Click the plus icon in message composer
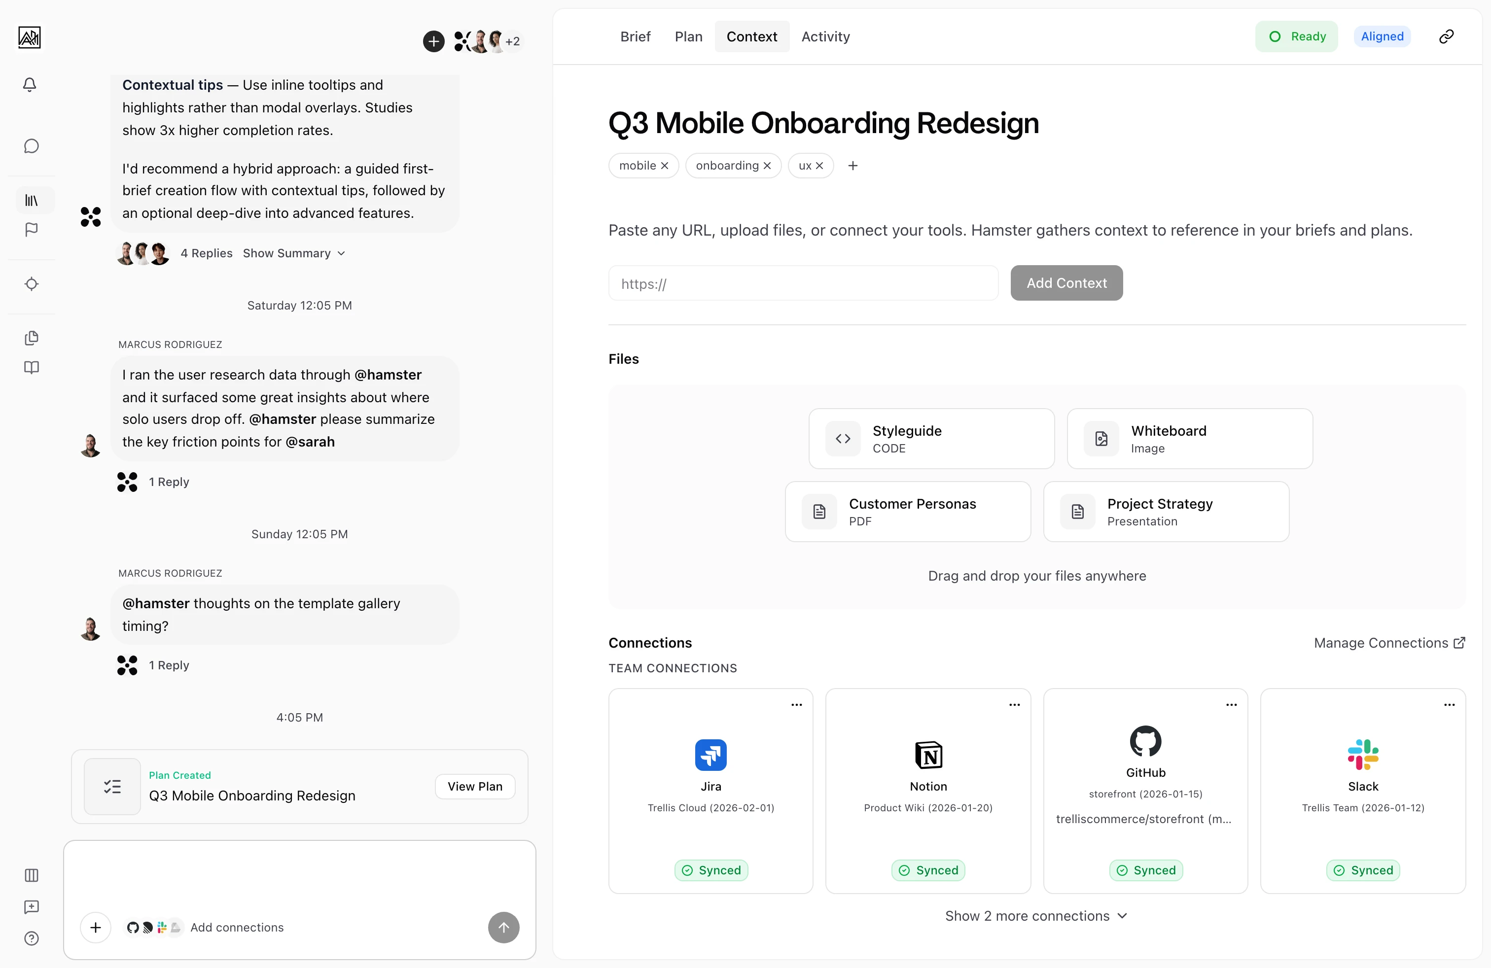This screenshot has width=1491, height=968. (x=95, y=927)
